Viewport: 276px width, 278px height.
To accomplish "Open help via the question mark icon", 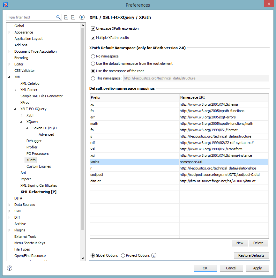I will pyautogui.click(x=10, y=268).
